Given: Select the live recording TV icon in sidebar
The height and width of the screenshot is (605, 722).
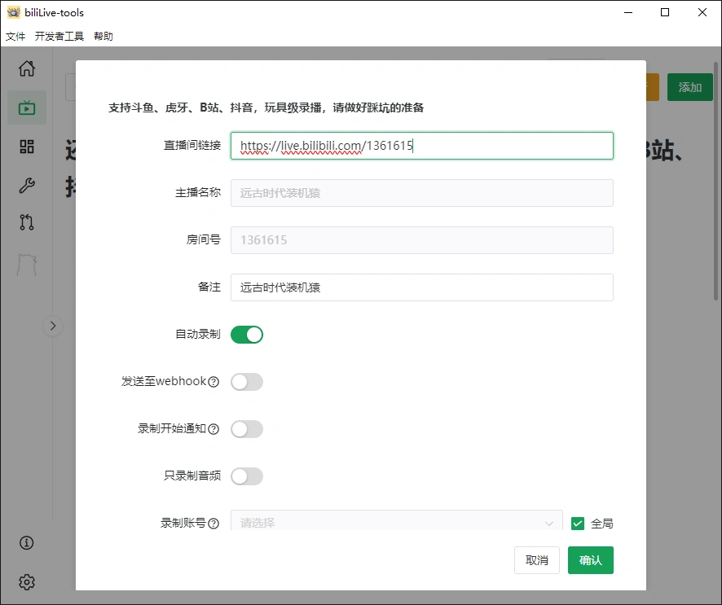Looking at the screenshot, I should 26,107.
